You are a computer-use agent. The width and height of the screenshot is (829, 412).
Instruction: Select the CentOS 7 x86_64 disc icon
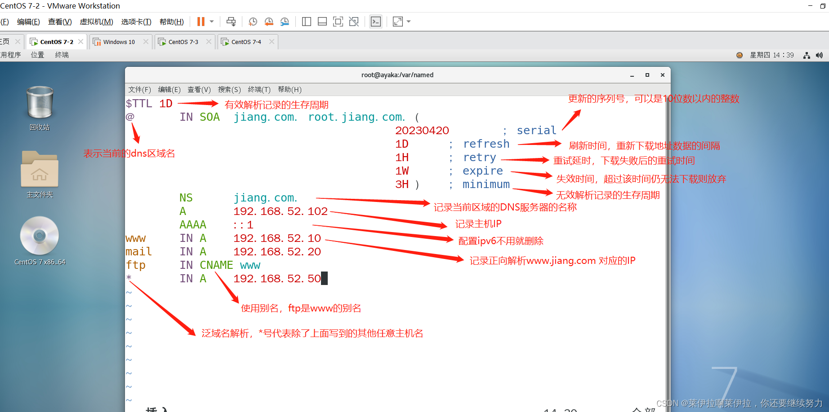[x=40, y=241]
